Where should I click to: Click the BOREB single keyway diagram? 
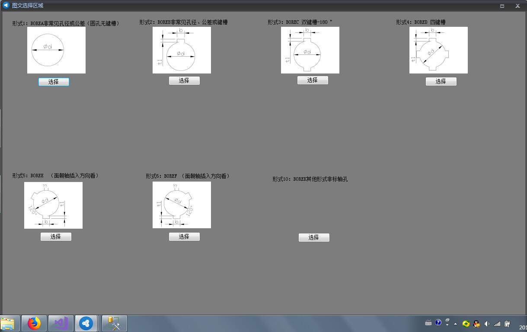click(182, 50)
